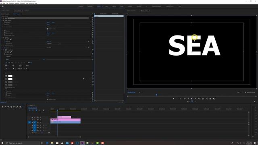Create 4-point polygon mask under Opacity
The image size is (258, 145).
pyautogui.click(x=8, y=39)
